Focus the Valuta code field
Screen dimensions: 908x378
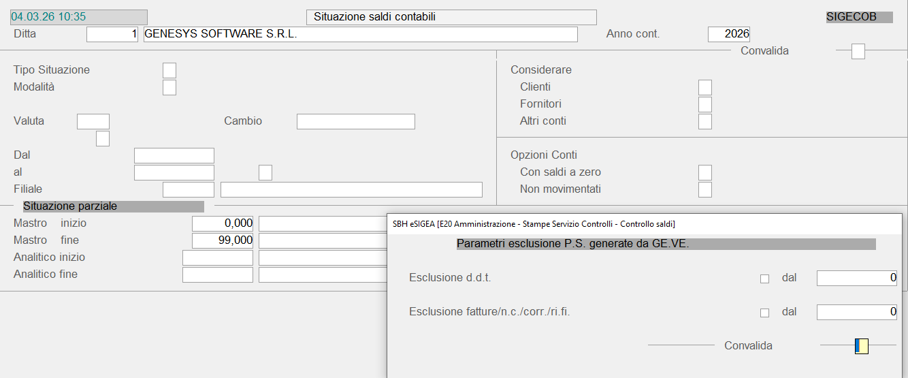[x=93, y=121]
